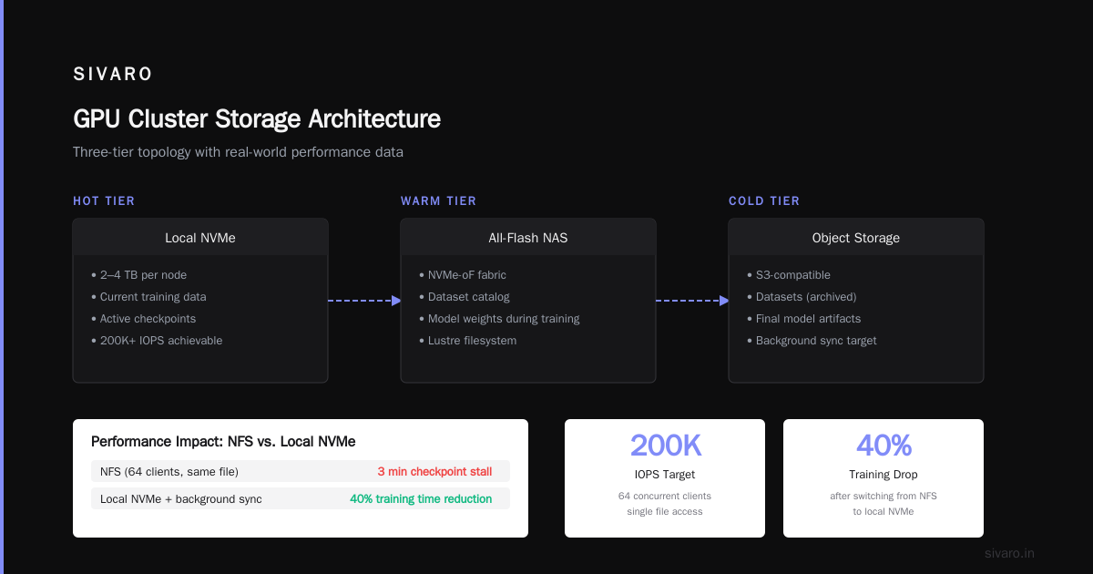Click the red 3 min checkpoint stall text
1093x574 pixels.
pos(434,471)
